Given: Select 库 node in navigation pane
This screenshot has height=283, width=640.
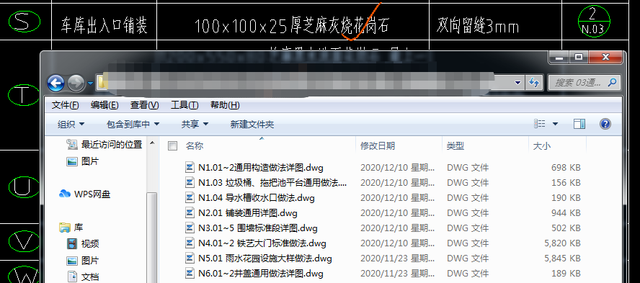Looking at the screenshot, I should [x=71, y=228].
